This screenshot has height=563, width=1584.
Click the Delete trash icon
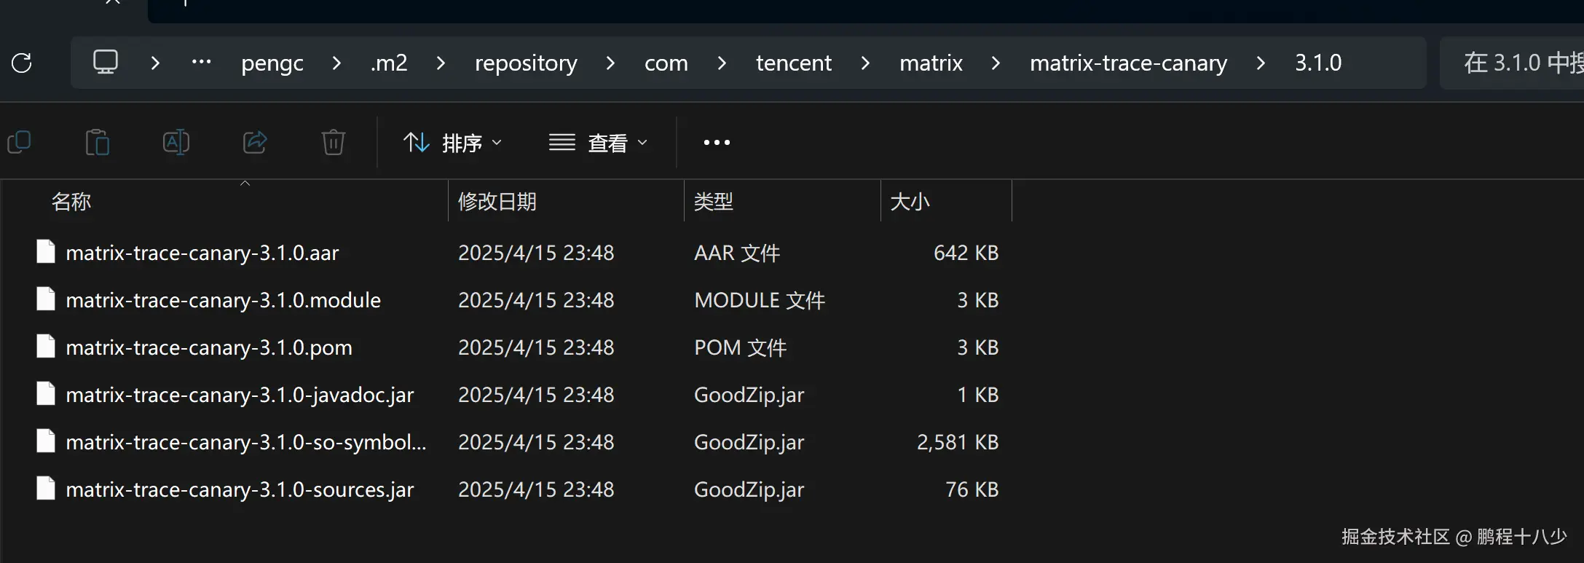click(334, 142)
